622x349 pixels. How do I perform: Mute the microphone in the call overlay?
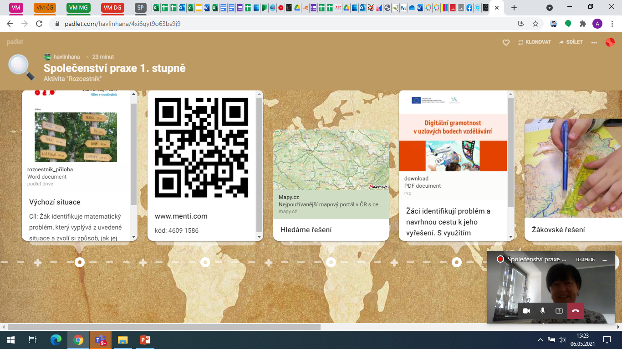pos(543,311)
